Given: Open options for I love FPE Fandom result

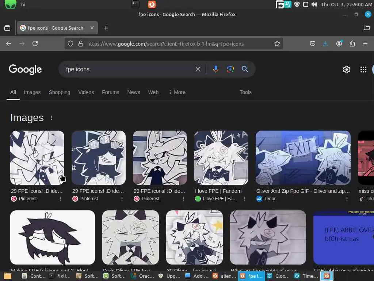Looking at the screenshot, I should click(244, 199).
